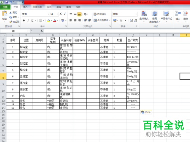Select row 15 header
The width and height of the screenshot is (190, 142).
click(x=3, y=111)
